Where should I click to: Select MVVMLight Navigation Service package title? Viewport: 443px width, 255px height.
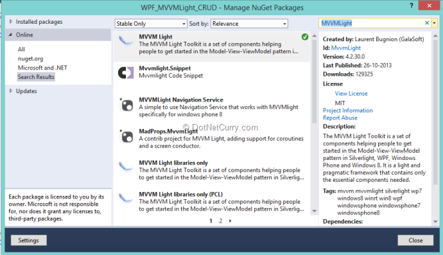coord(181,100)
